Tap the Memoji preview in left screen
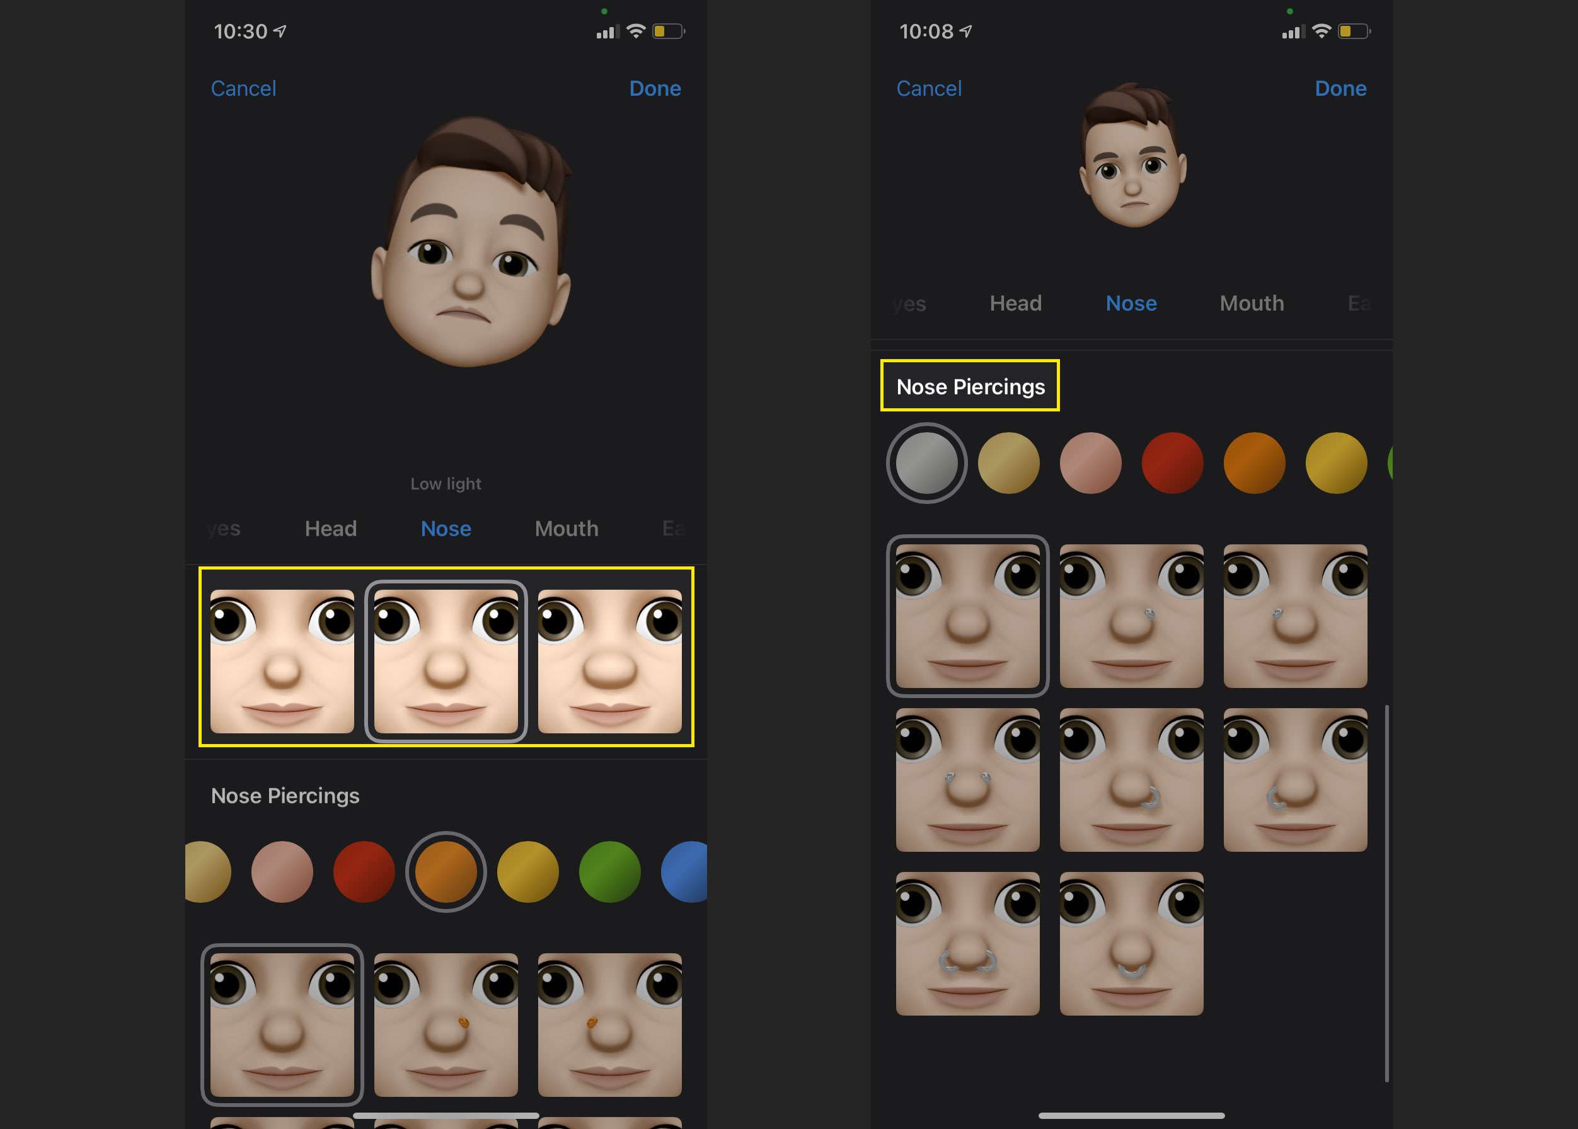The width and height of the screenshot is (1578, 1129). coord(471,241)
